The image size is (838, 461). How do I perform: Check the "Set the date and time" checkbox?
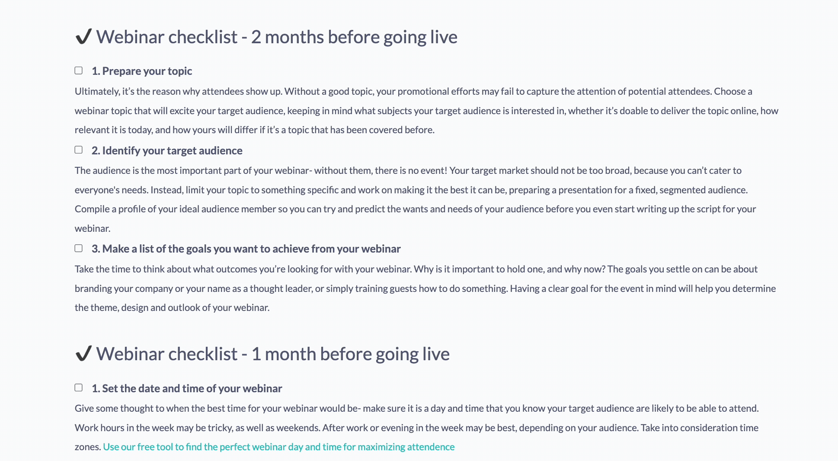(78, 387)
